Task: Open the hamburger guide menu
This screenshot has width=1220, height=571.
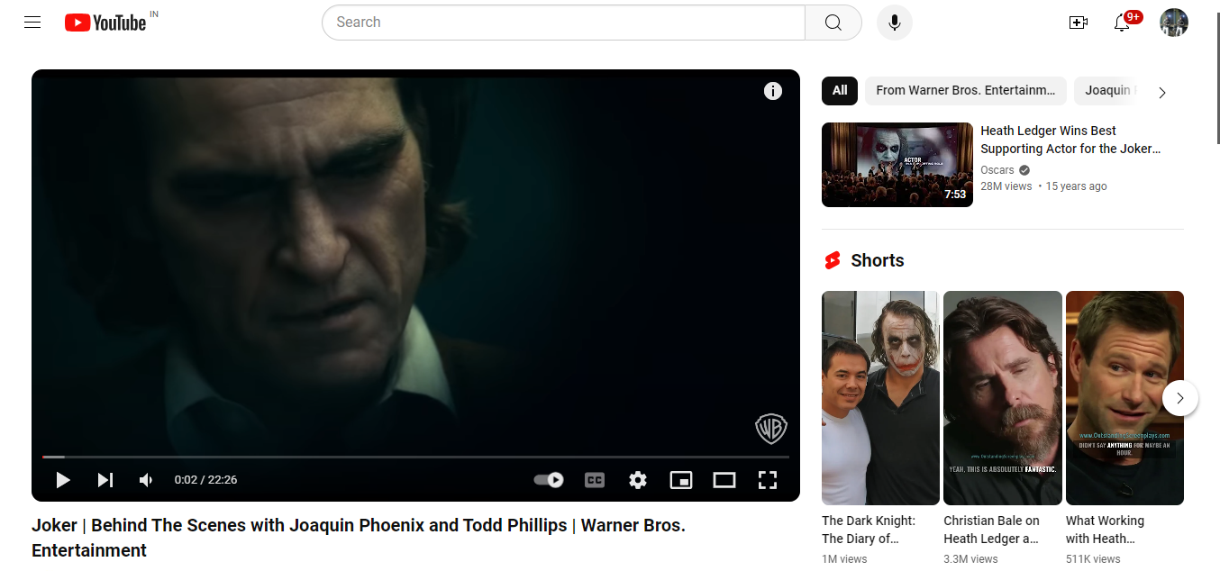Action: (x=32, y=23)
